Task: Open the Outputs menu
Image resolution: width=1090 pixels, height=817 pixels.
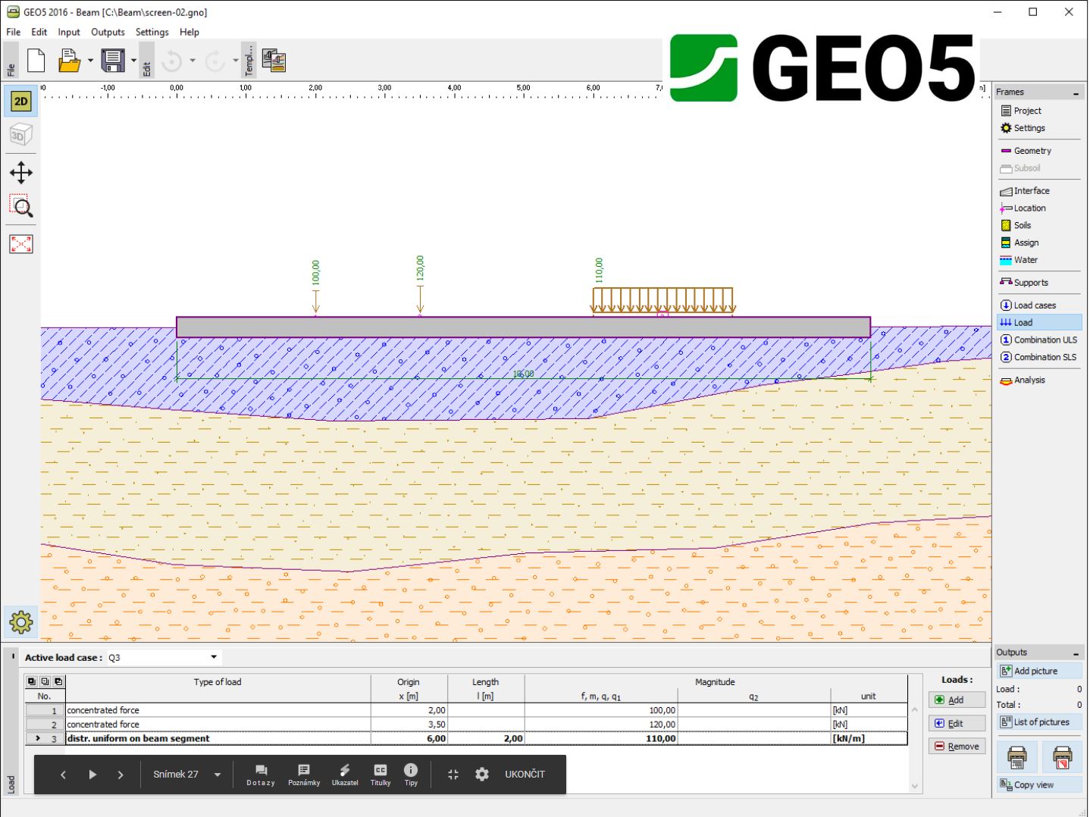Action: (108, 32)
